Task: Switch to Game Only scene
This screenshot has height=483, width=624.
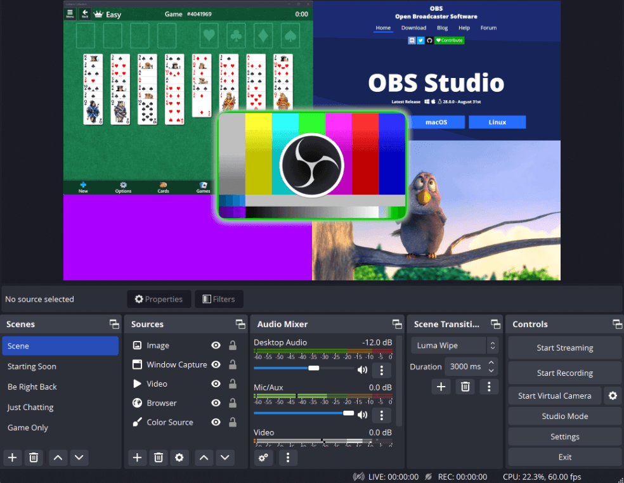Action: (x=60, y=428)
